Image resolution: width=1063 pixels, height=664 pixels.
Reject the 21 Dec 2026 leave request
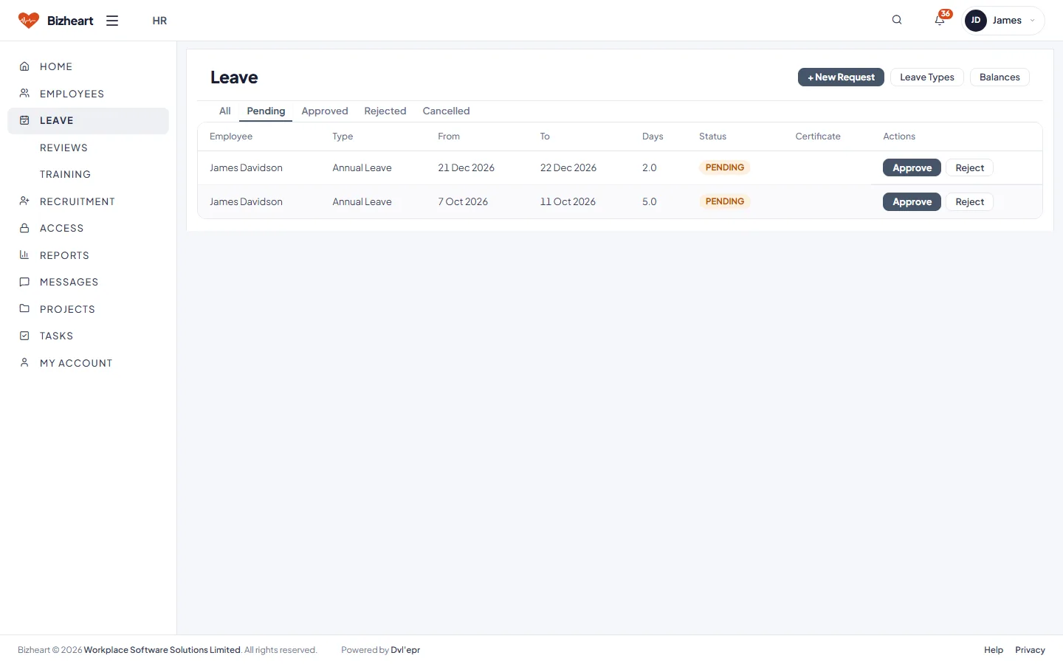(970, 167)
